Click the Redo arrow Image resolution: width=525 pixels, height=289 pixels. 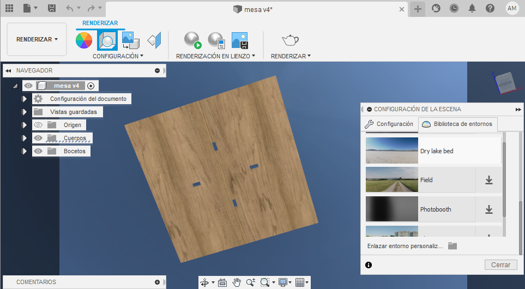click(x=91, y=8)
